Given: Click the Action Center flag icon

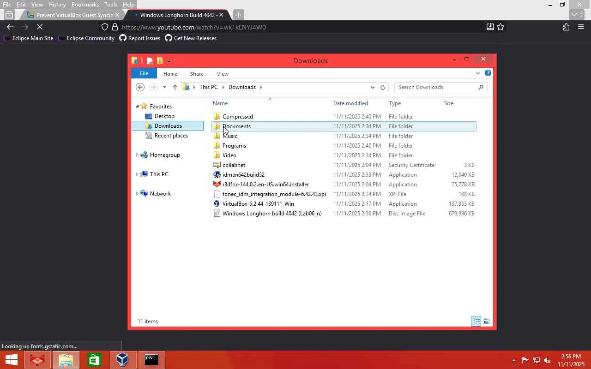Looking at the screenshot, I should 525,360.
